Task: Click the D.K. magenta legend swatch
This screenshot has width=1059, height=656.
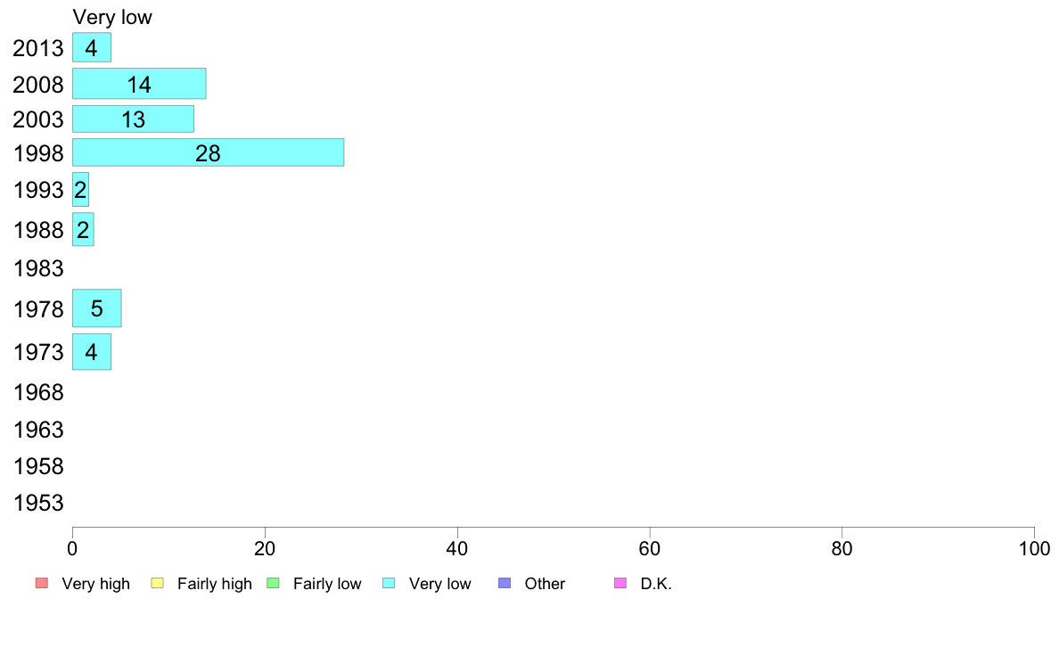Action: (x=620, y=583)
